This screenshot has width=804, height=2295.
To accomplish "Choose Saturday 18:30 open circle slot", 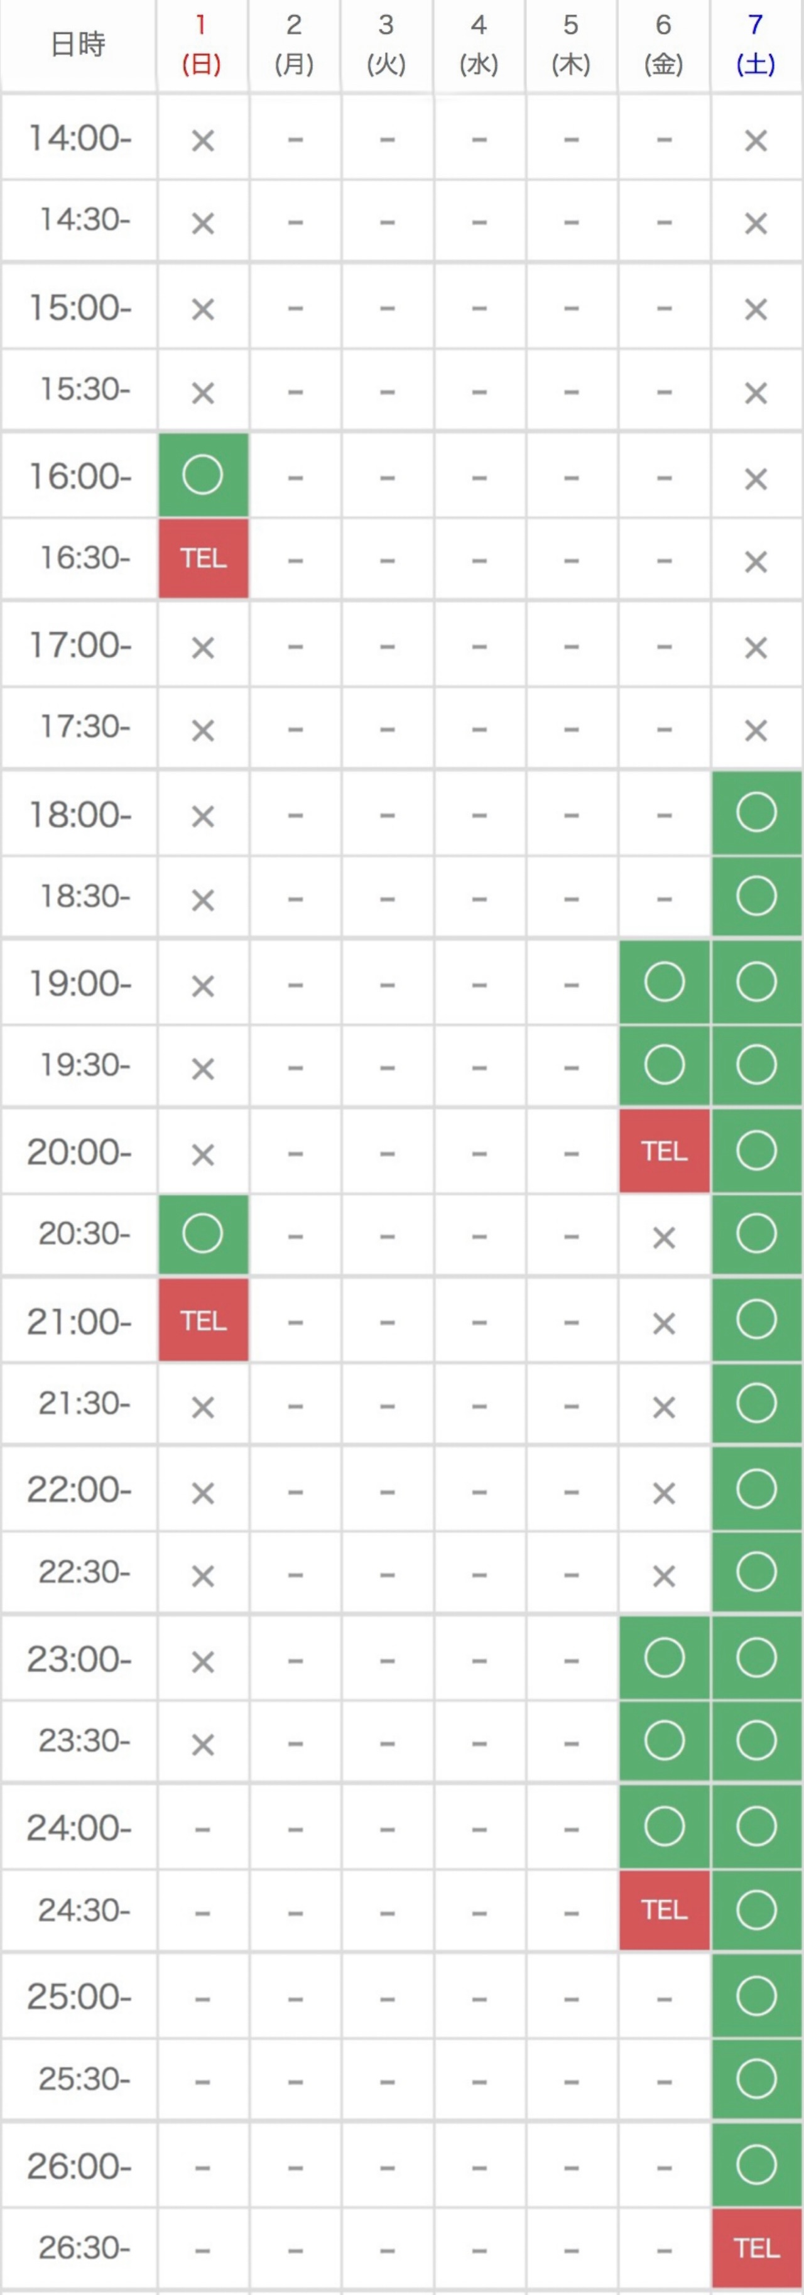I will tap(757, 896).
